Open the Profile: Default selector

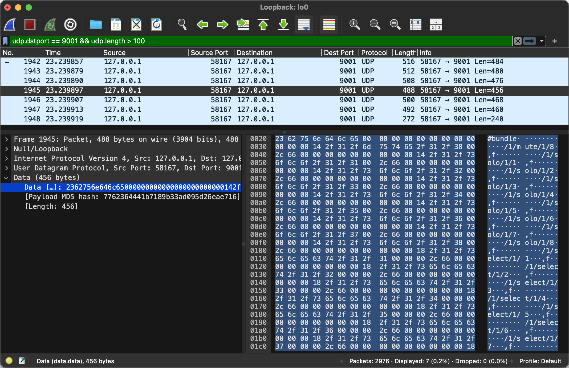coord(540,361)
